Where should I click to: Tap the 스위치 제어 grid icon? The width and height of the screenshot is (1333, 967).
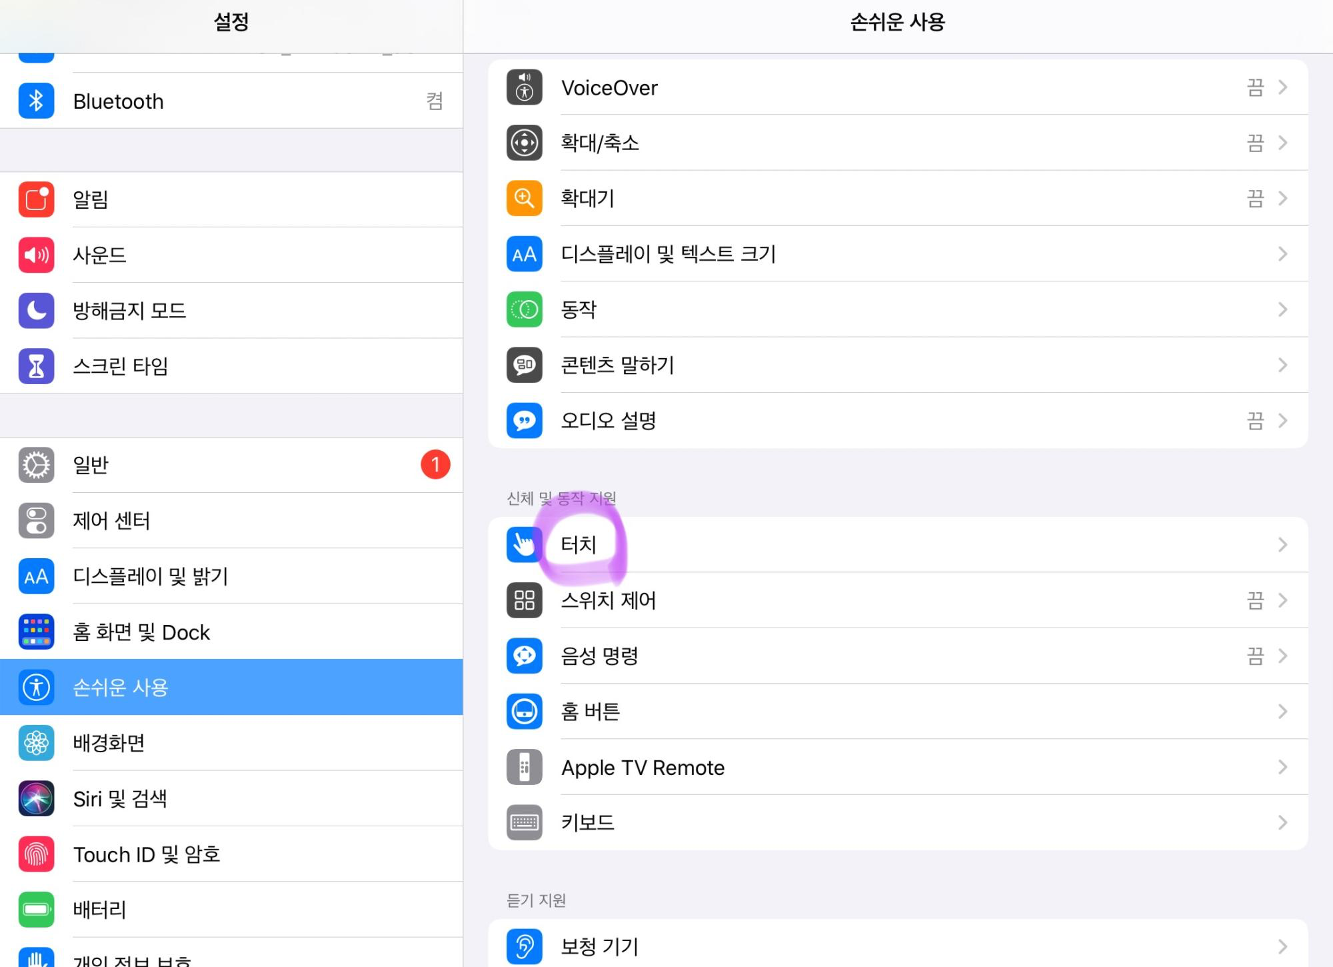pos(524,600)
